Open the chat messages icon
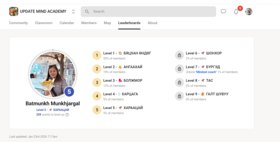 [x=223, y=11]
